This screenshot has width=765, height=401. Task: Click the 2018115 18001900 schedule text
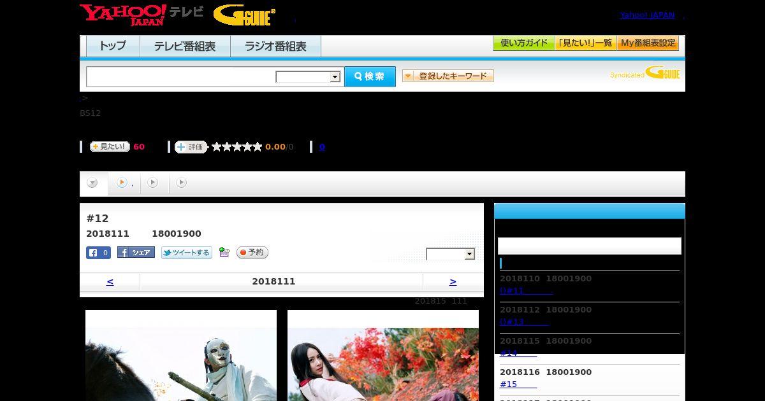click(546, 341)
